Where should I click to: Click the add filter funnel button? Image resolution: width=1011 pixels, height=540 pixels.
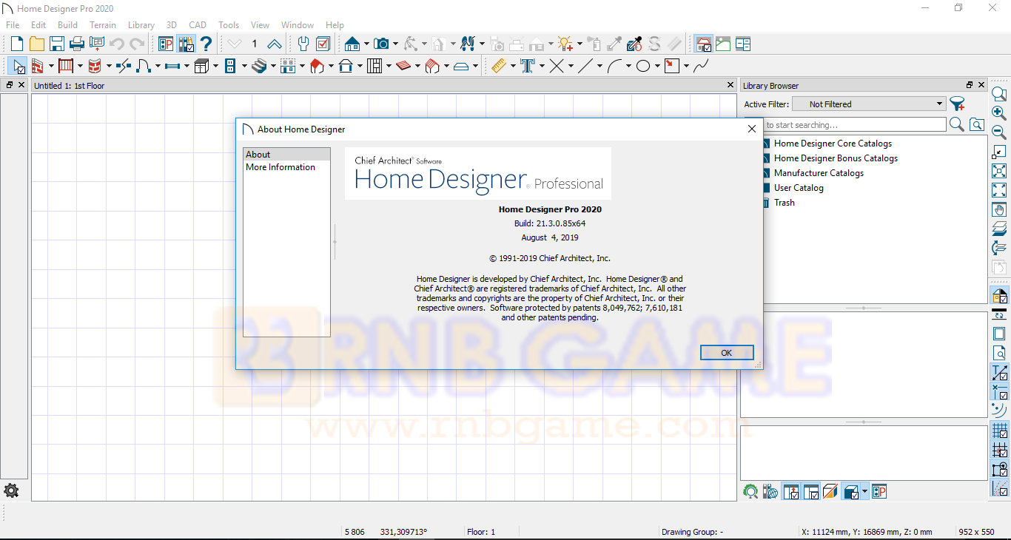[958, 104]
